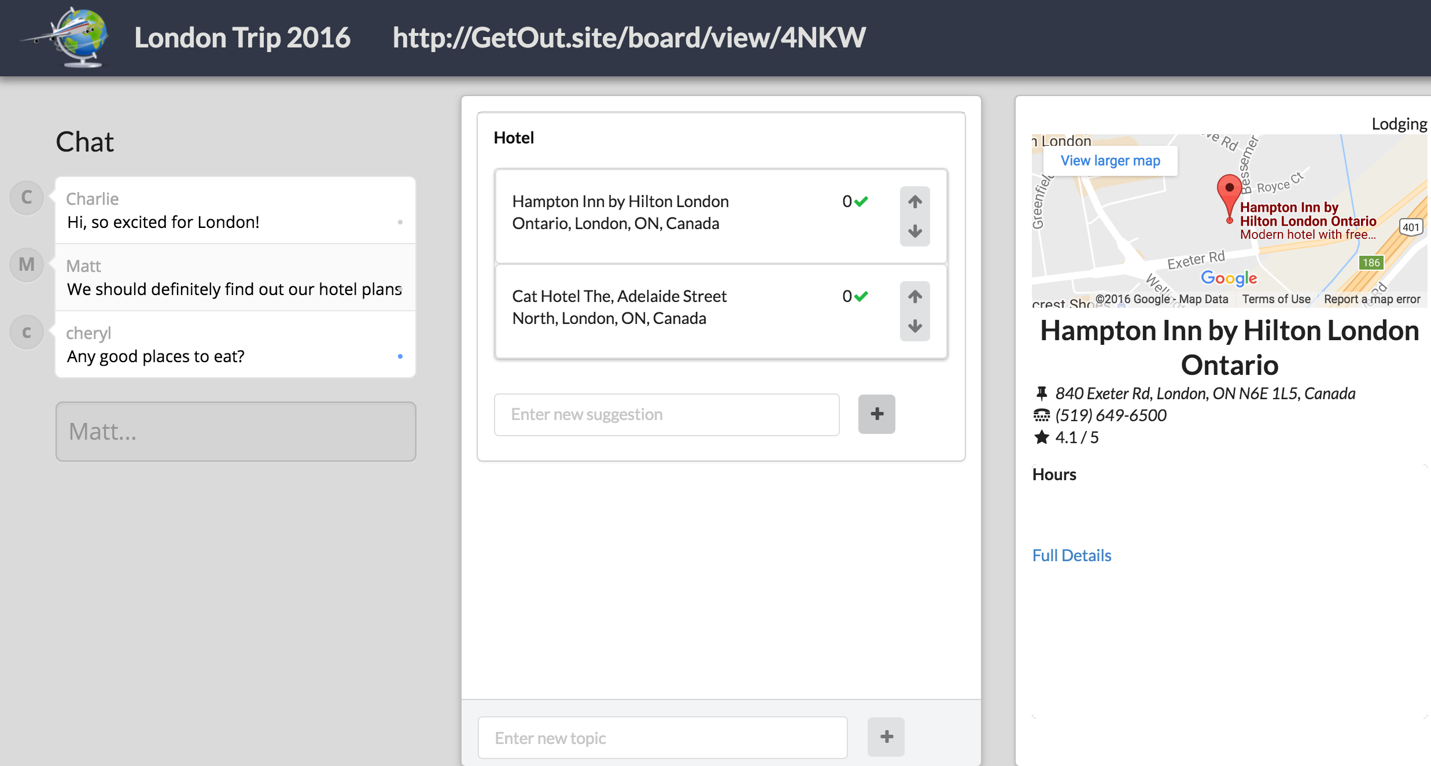This screenshot has height=766, width=1431.
Task: Toggle the checkmark on Hampton Inn
Action: coord(861,201)
